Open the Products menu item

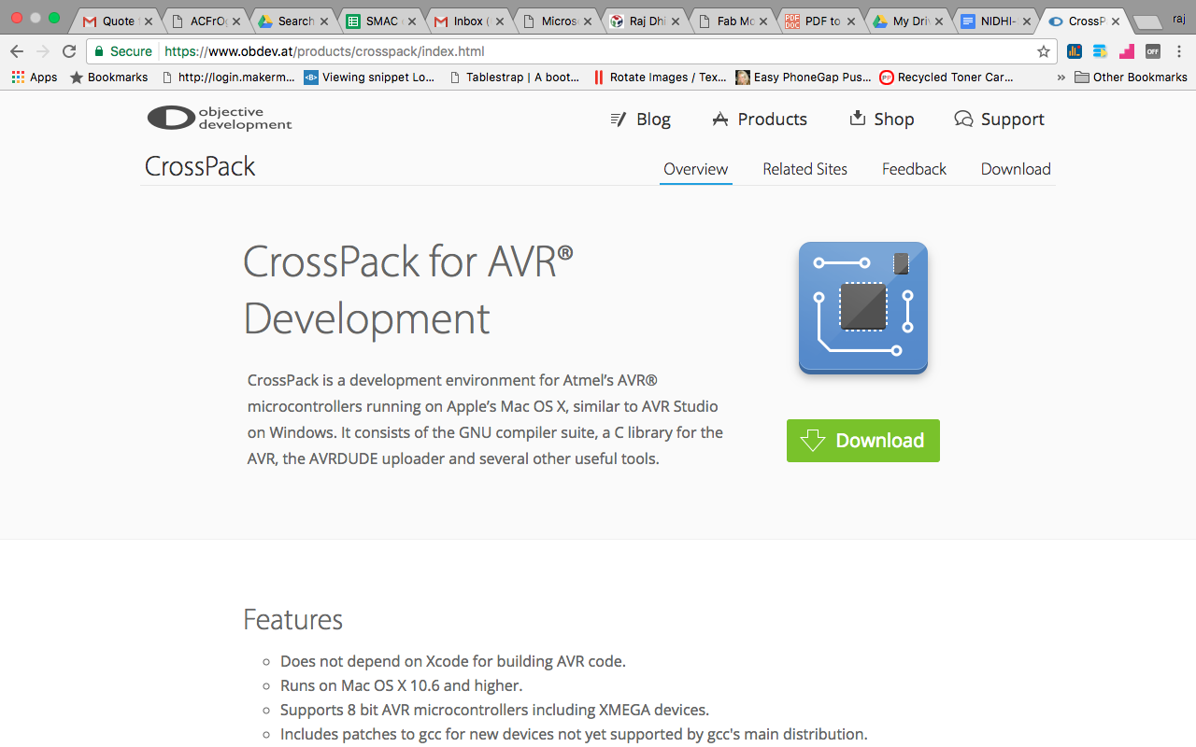pos(760,119)
